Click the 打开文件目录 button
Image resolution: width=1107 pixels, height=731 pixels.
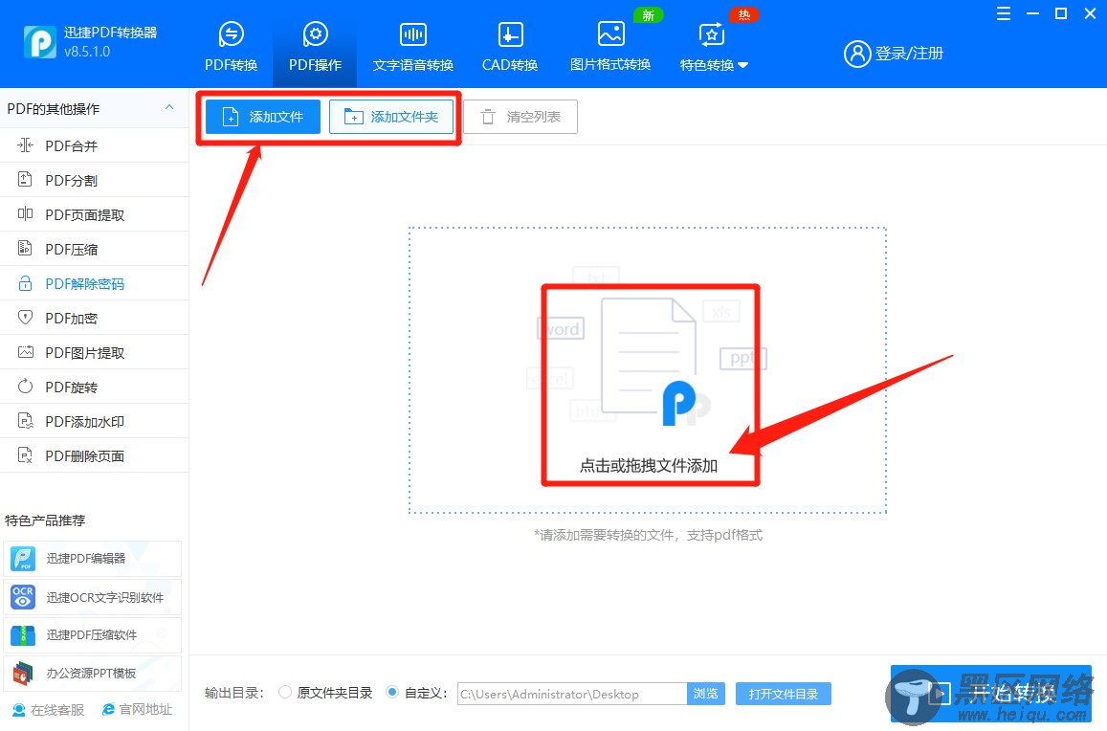783,694
